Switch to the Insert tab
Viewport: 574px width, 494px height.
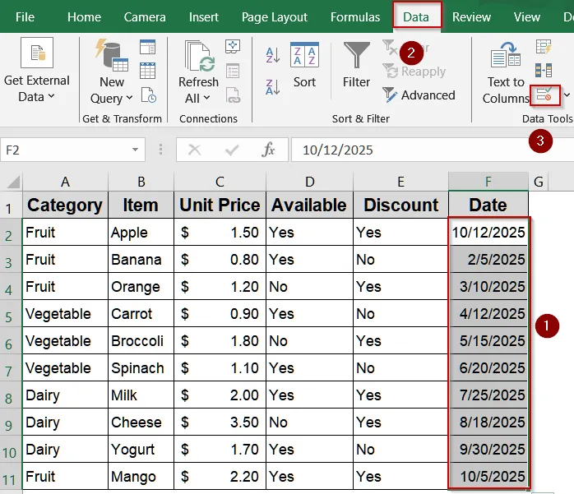point(204,16)
